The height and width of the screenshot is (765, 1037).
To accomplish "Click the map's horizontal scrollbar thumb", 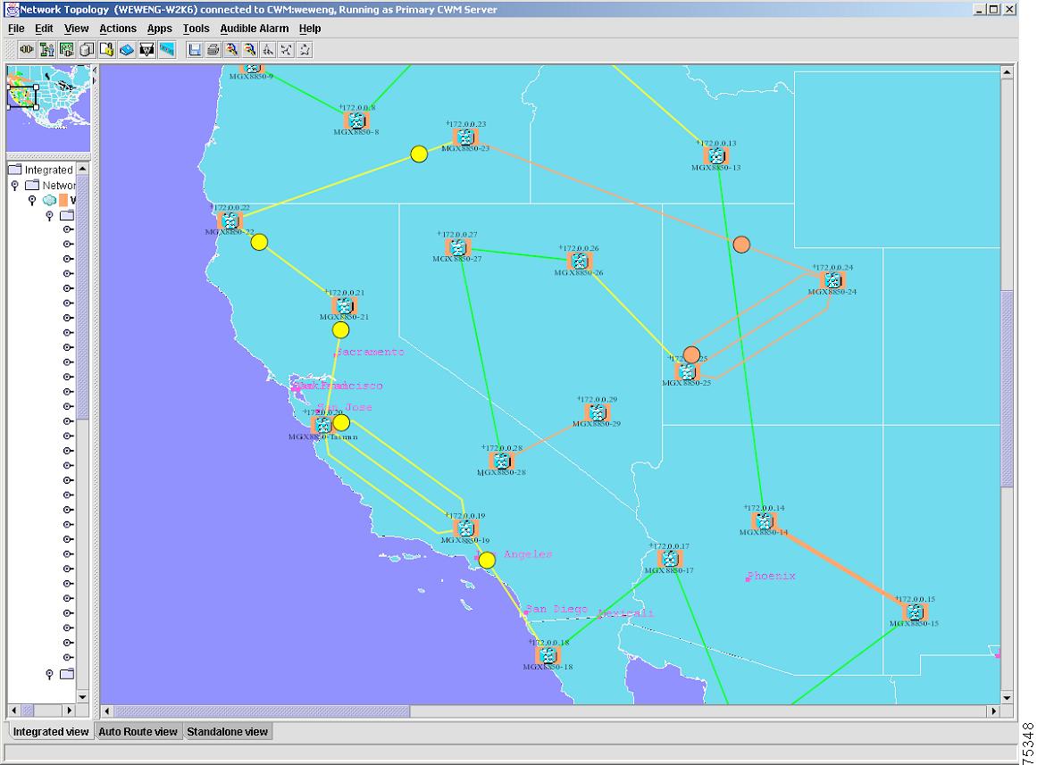I will 262,711.
